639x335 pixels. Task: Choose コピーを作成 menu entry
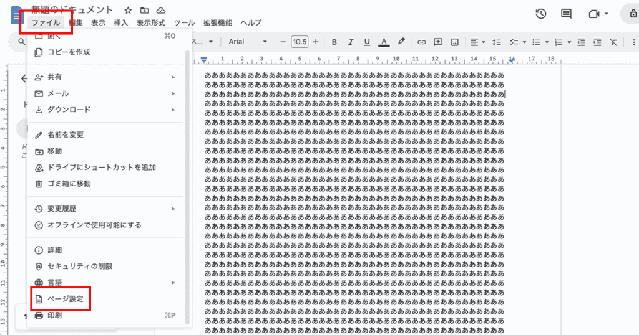(69, 52)
